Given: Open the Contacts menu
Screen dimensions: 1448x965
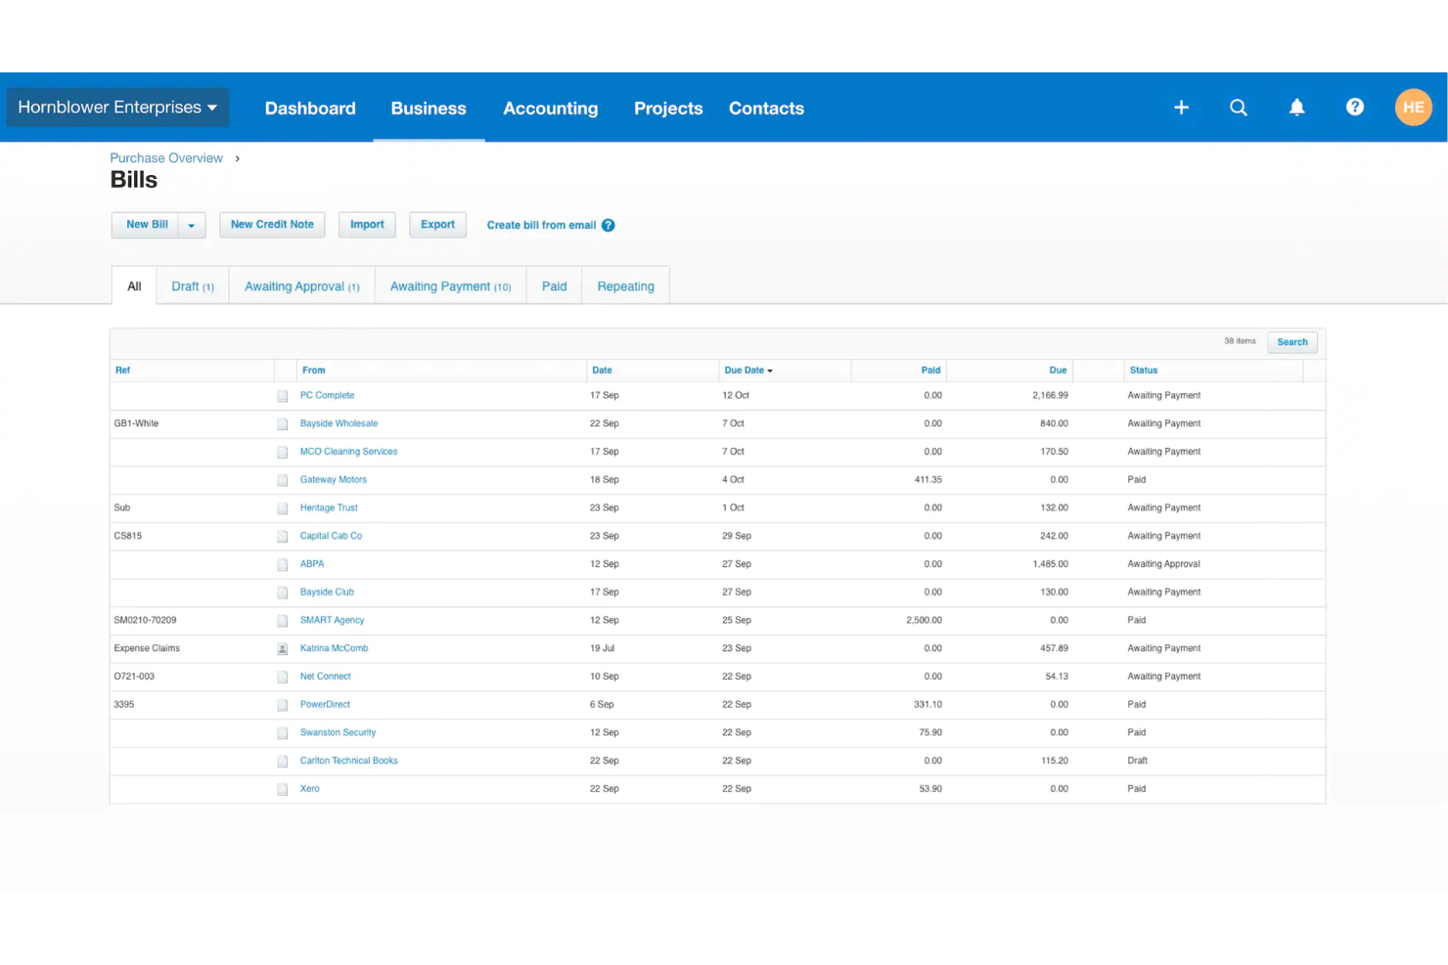Looking at the screenshot, I should [x=766, y=109].
